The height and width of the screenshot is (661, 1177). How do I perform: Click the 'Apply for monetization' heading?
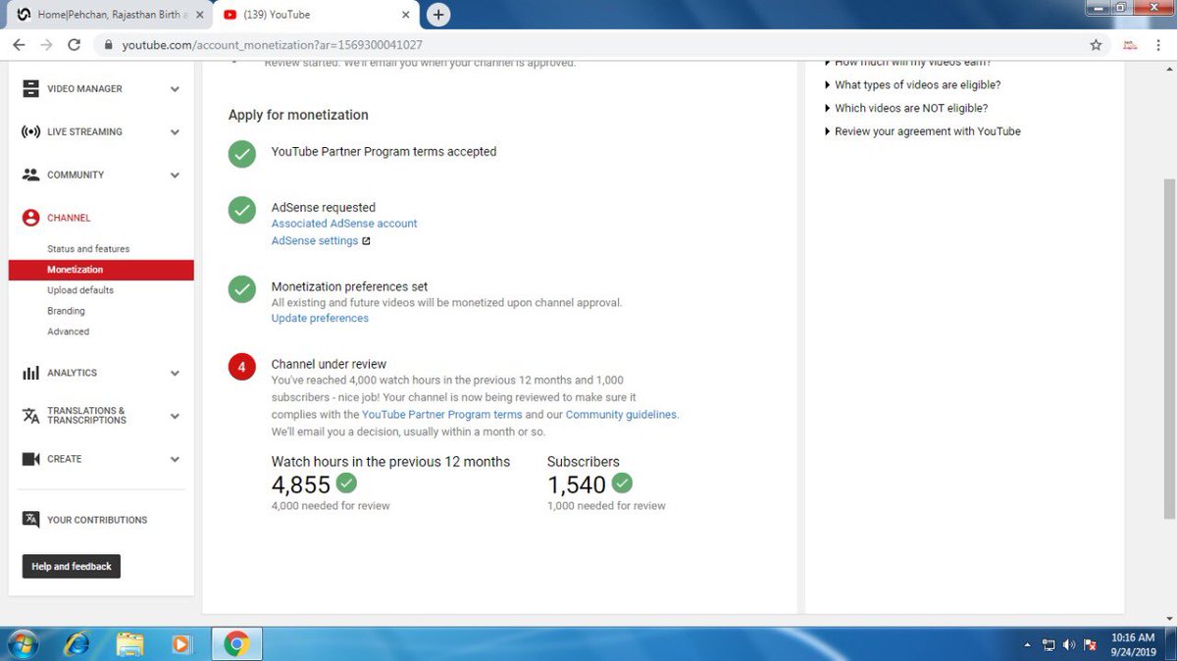298,115
